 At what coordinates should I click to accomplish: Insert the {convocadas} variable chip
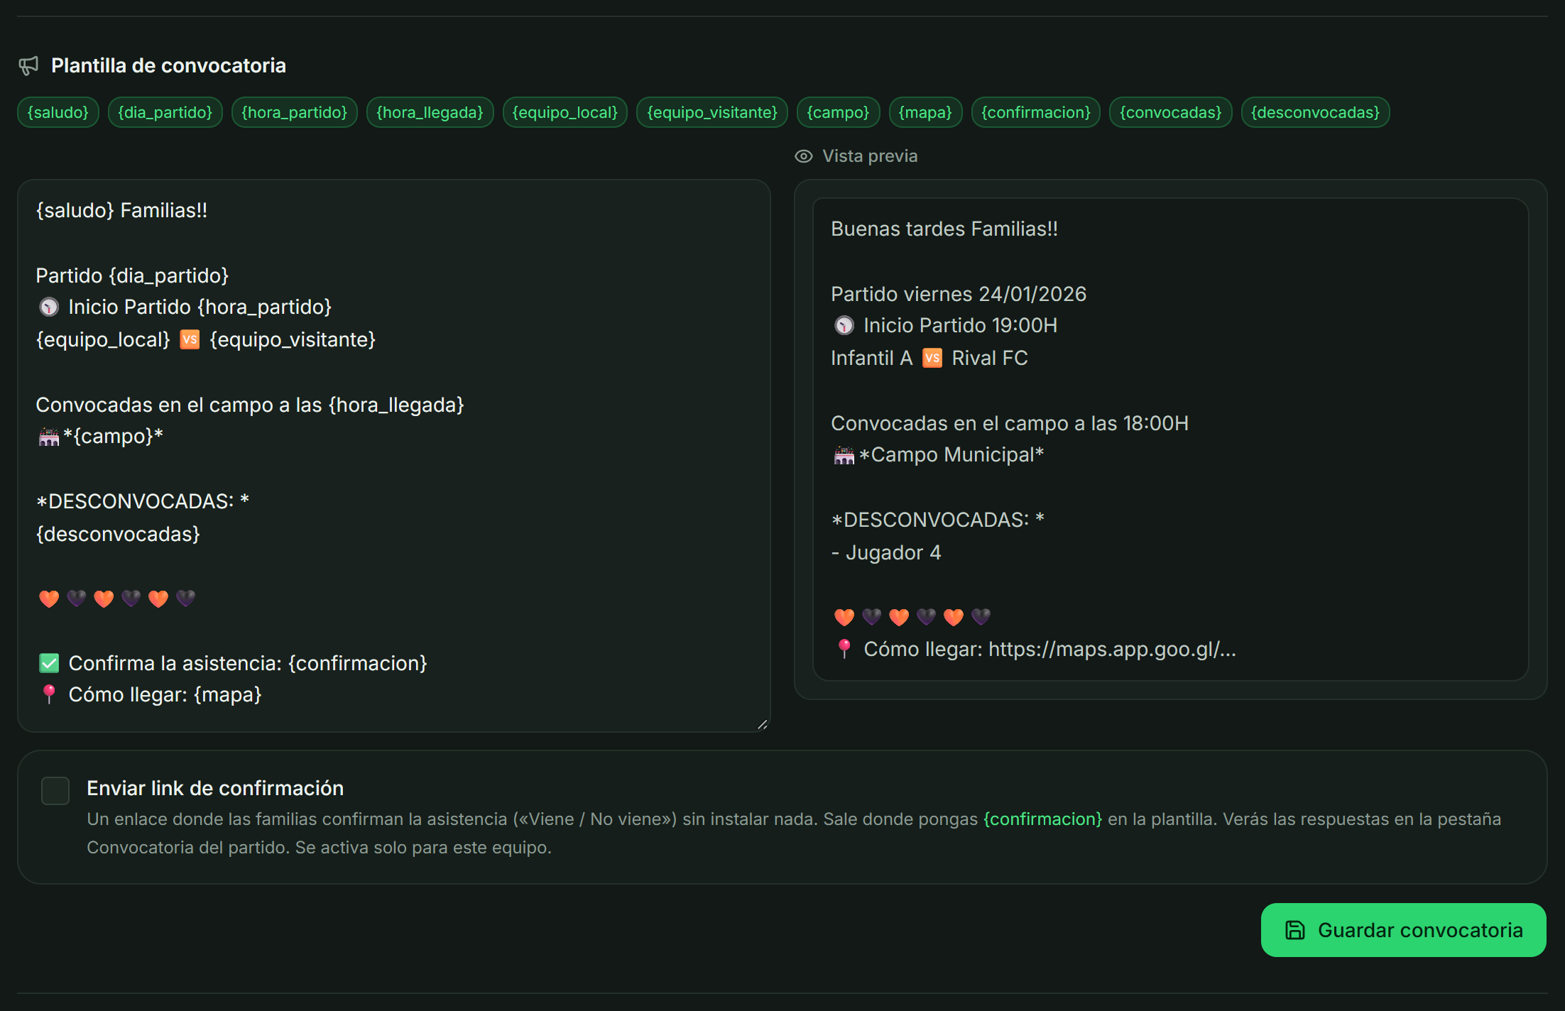coord(1171,112)
